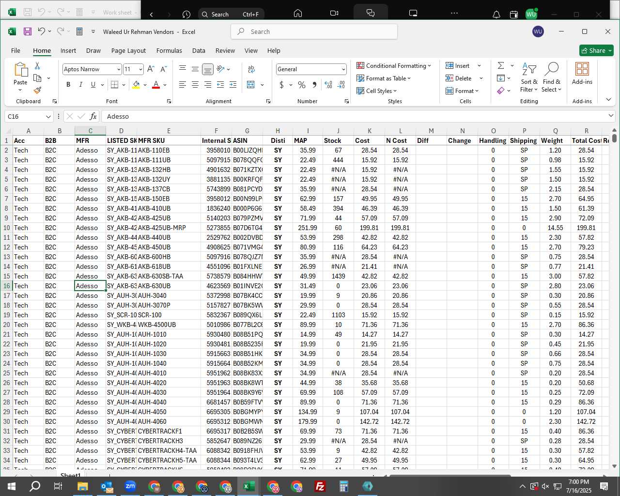Apply cell borders icon
620x496 pixels.
(x=114, y=85)
